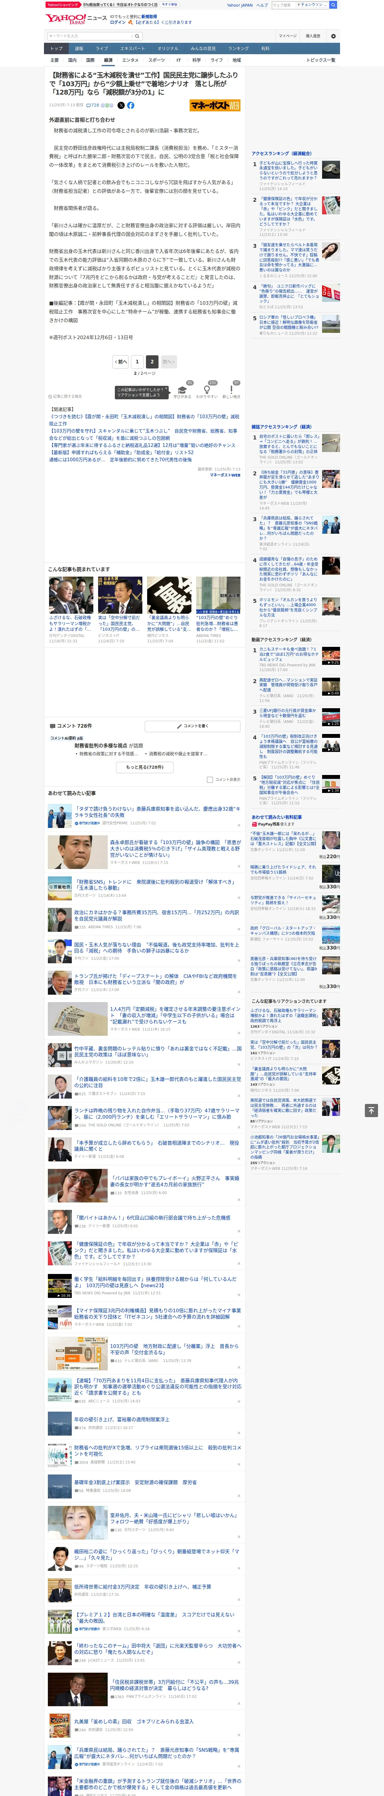Click the 記事に関する報告 report icon link
Viewport: 384px width, 1796px height.
pos(65,396)
